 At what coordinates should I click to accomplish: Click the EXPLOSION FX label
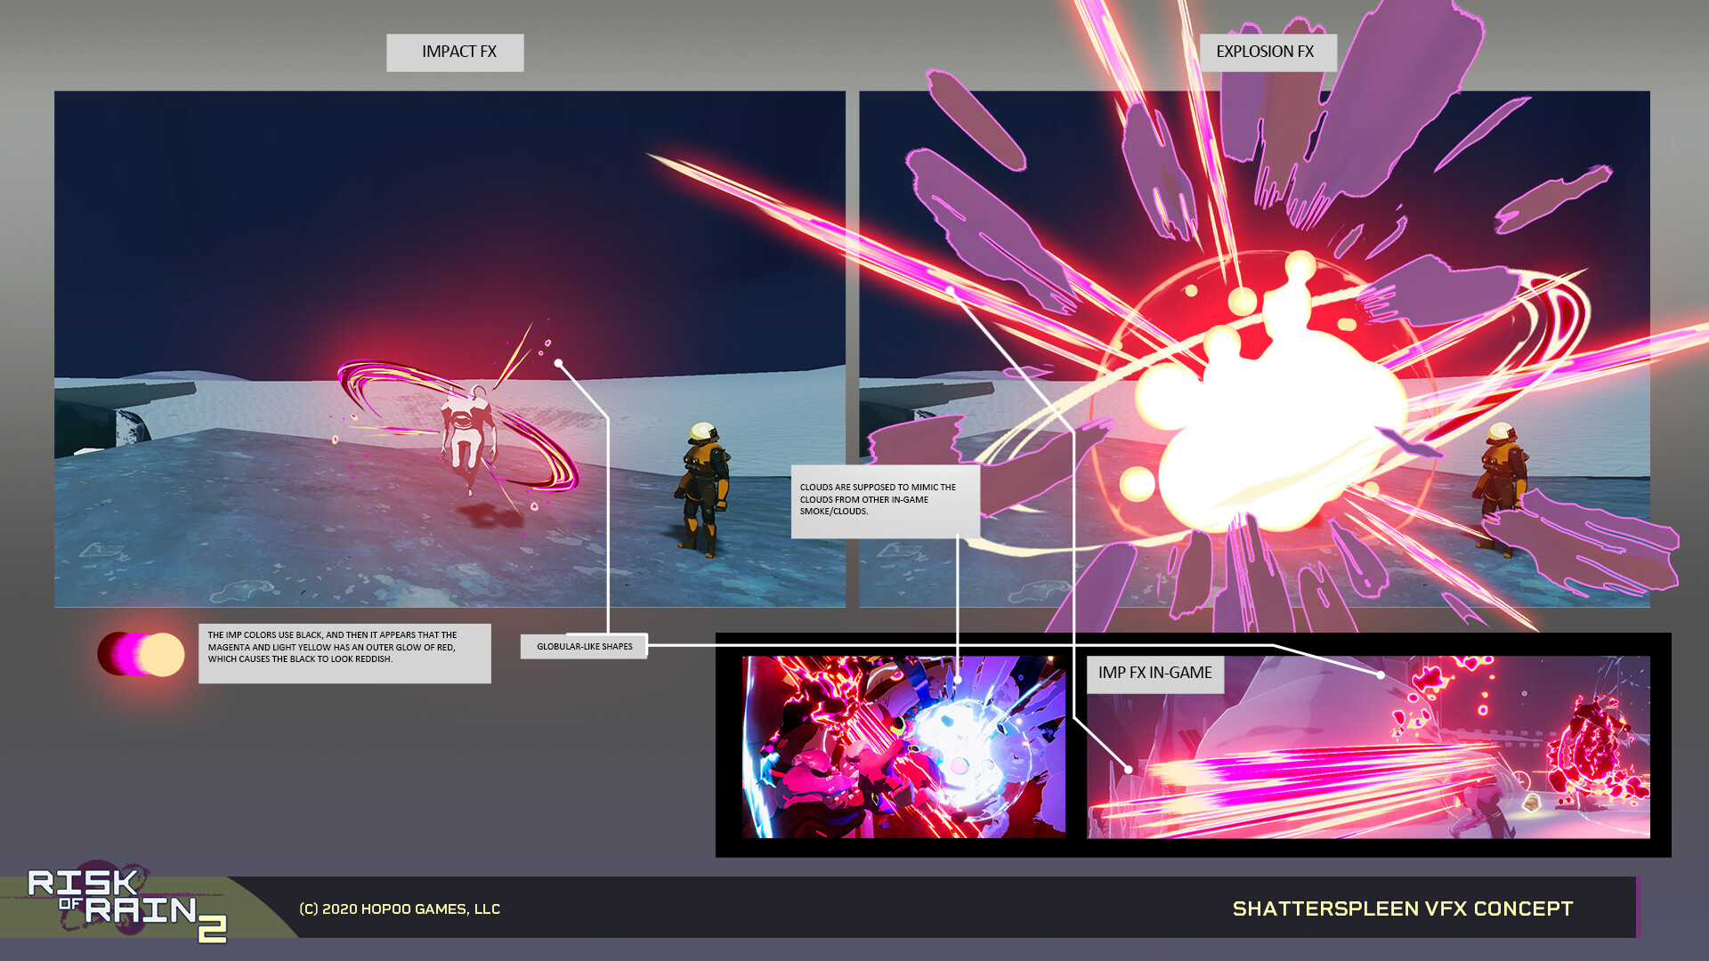1267,52
